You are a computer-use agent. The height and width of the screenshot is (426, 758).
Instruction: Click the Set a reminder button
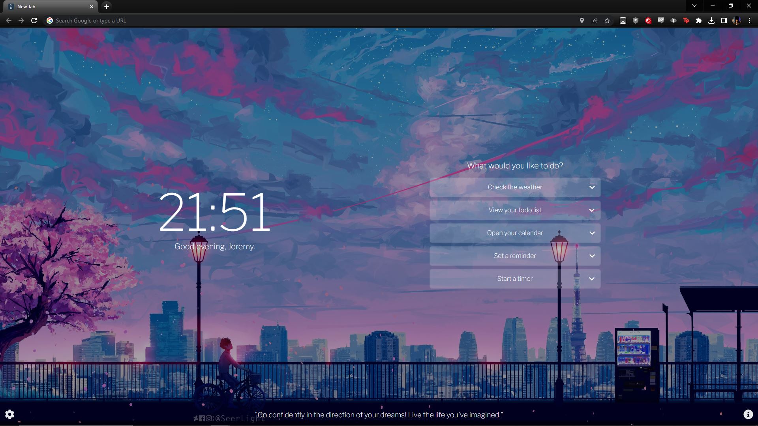pyautogui.click(x=515, y=255)
